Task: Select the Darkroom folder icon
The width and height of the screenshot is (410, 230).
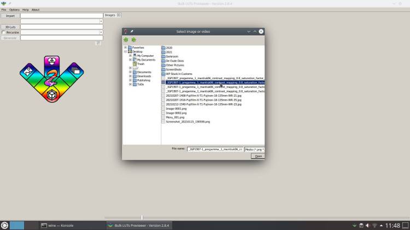Action: (163, 56)
